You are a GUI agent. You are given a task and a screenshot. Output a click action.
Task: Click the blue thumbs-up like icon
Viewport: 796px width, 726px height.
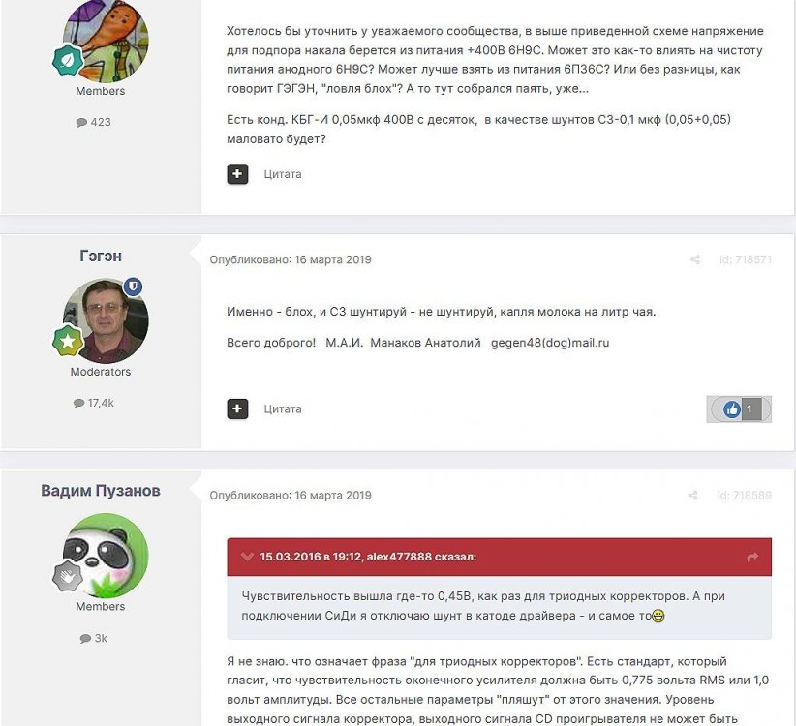point(731,408)
